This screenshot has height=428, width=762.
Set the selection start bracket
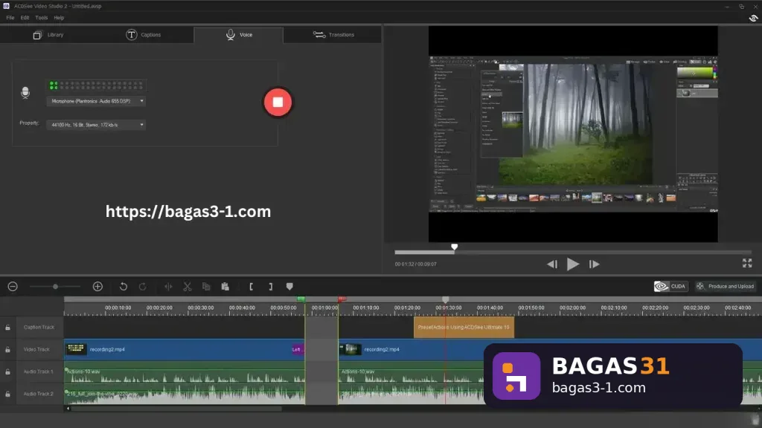[252, 286]
